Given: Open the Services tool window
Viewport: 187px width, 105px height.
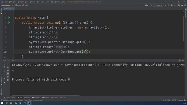Looking at the screenshot, I should click(55, 98).
